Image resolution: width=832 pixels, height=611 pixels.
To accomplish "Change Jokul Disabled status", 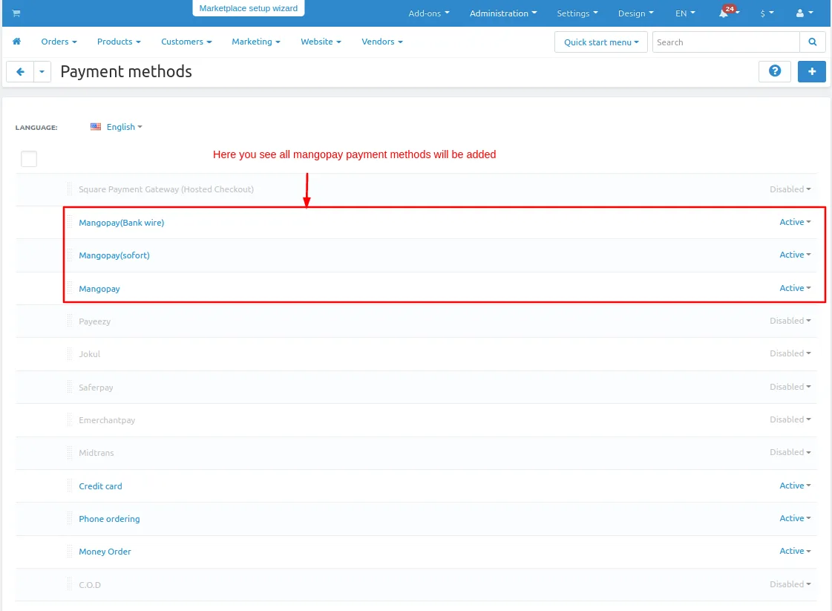I will click(790, 353).
